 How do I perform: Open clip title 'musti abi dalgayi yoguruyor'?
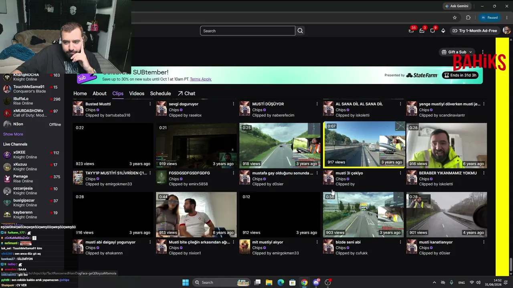coord(111,242)
